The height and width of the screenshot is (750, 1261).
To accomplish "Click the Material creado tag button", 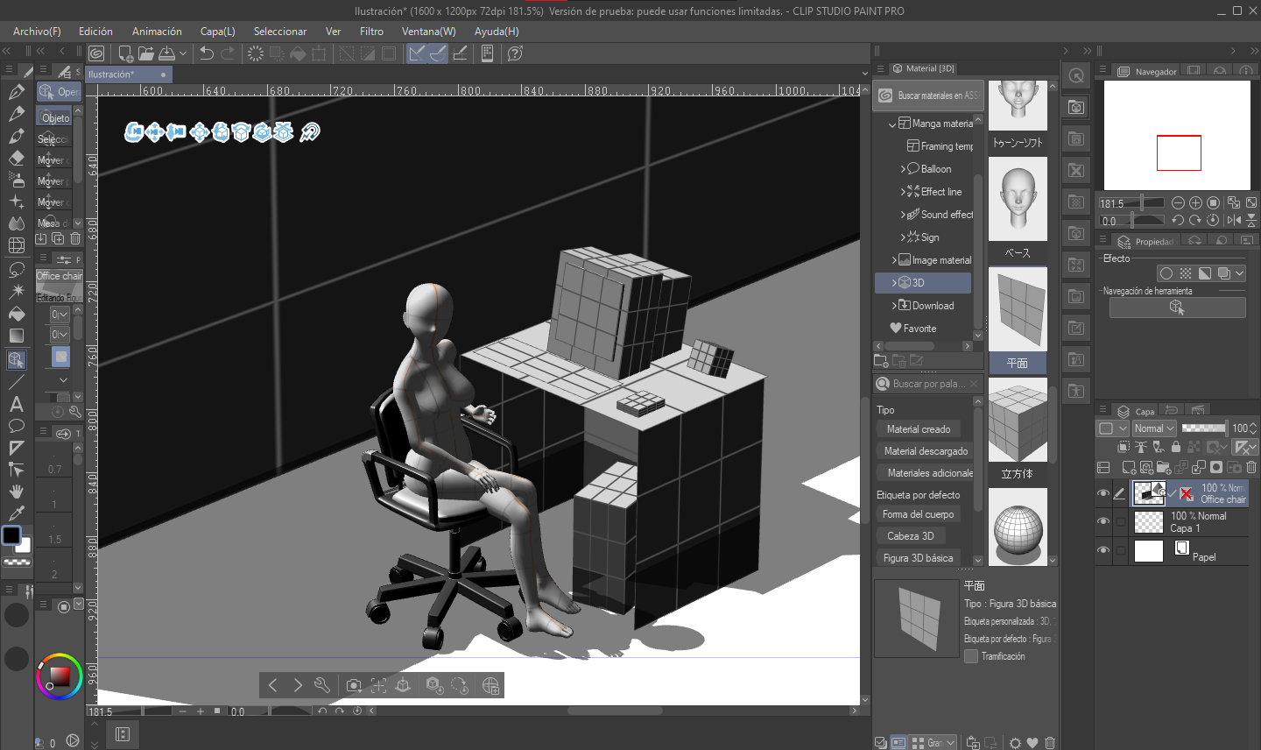I will point(918,429).
